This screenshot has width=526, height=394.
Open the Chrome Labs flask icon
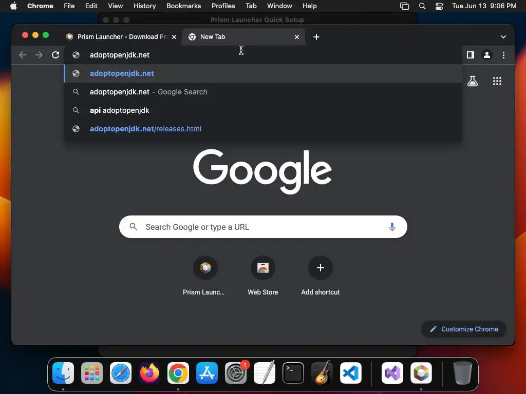point(473,81)
